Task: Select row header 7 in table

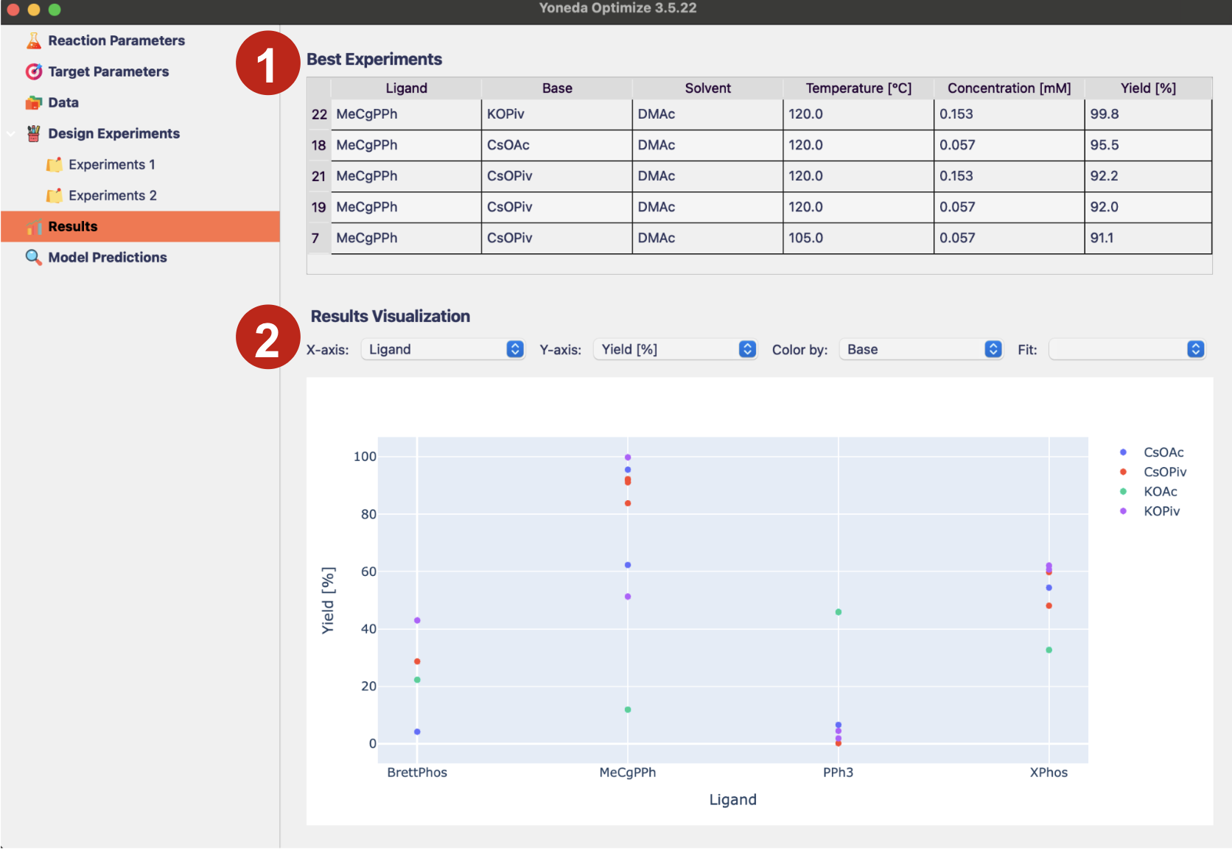Action: (319, 238)
